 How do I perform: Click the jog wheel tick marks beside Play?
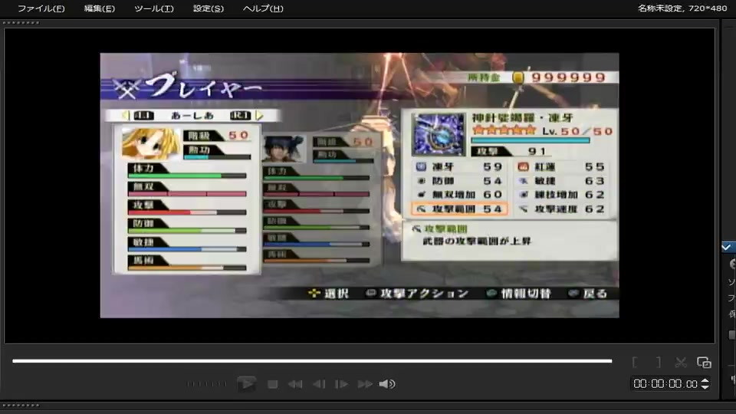[206, 384]
